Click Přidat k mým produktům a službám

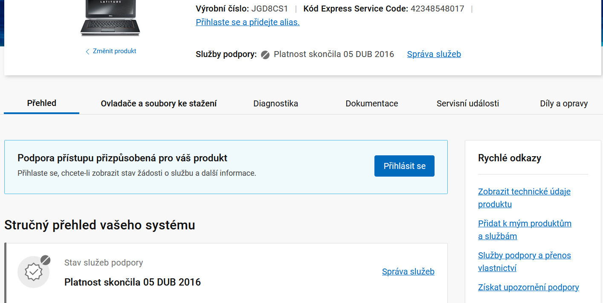pyautogui.click(x=525, y=230)
